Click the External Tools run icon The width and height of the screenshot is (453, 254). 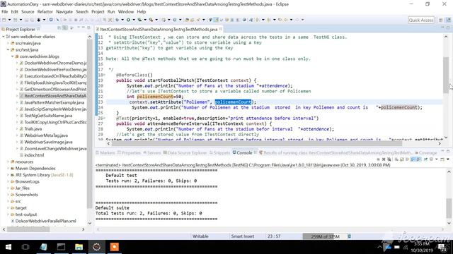pos(151,20)
